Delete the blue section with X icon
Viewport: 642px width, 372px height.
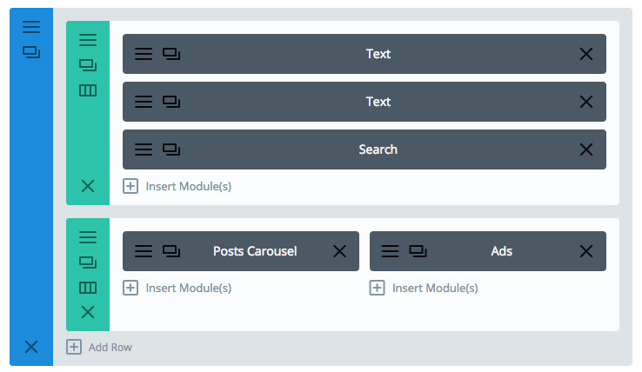pos(31,347)
